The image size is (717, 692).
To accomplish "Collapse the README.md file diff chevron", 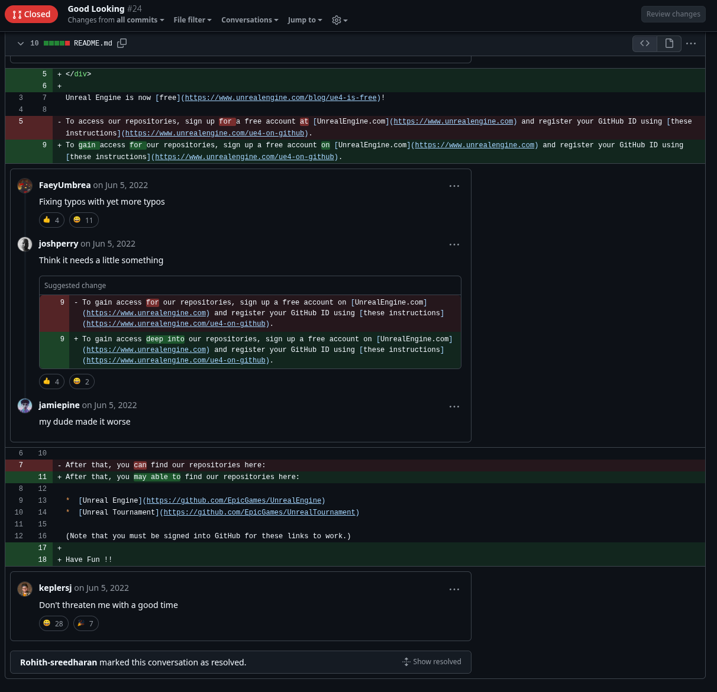I will pos(21,43).
